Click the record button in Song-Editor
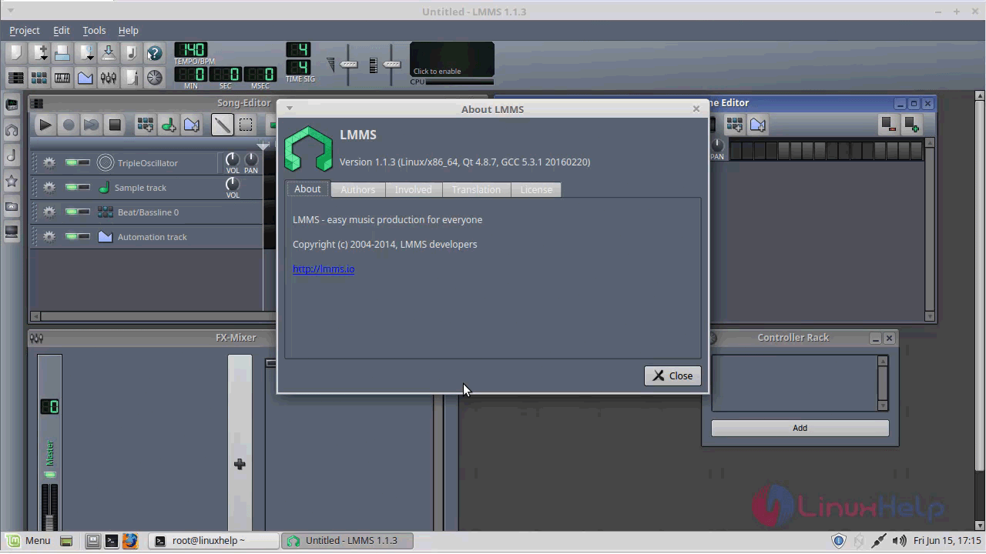 (69, 125)
